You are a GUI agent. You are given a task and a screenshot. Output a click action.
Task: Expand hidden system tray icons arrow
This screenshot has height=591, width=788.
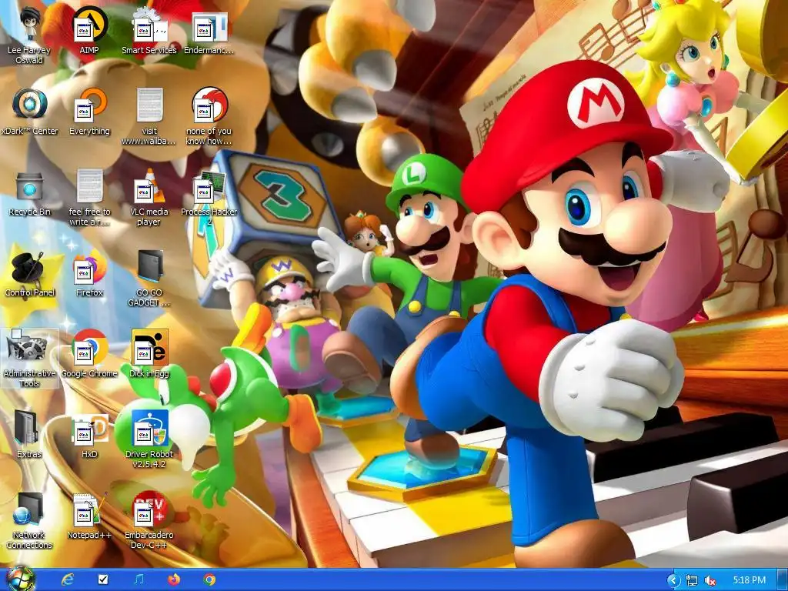[673, 580]
